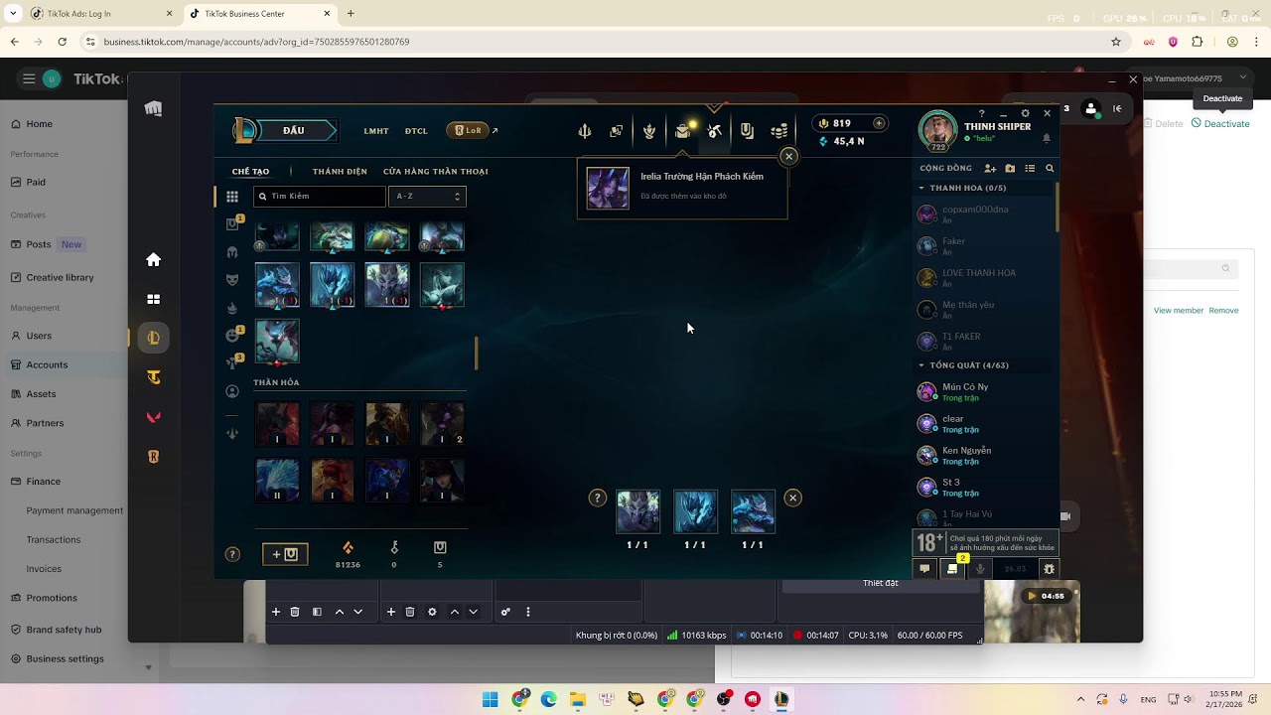
Task: Click the TFT icon in left launcher
Action: (x=153, y=377)
